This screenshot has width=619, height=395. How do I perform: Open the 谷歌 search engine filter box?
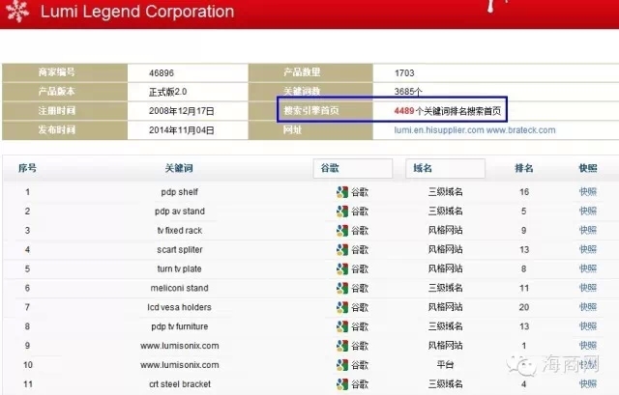[353, 168]
